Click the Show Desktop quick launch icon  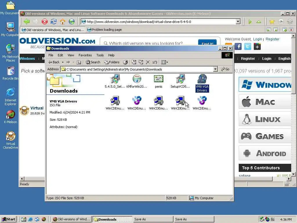click(24, 219)
